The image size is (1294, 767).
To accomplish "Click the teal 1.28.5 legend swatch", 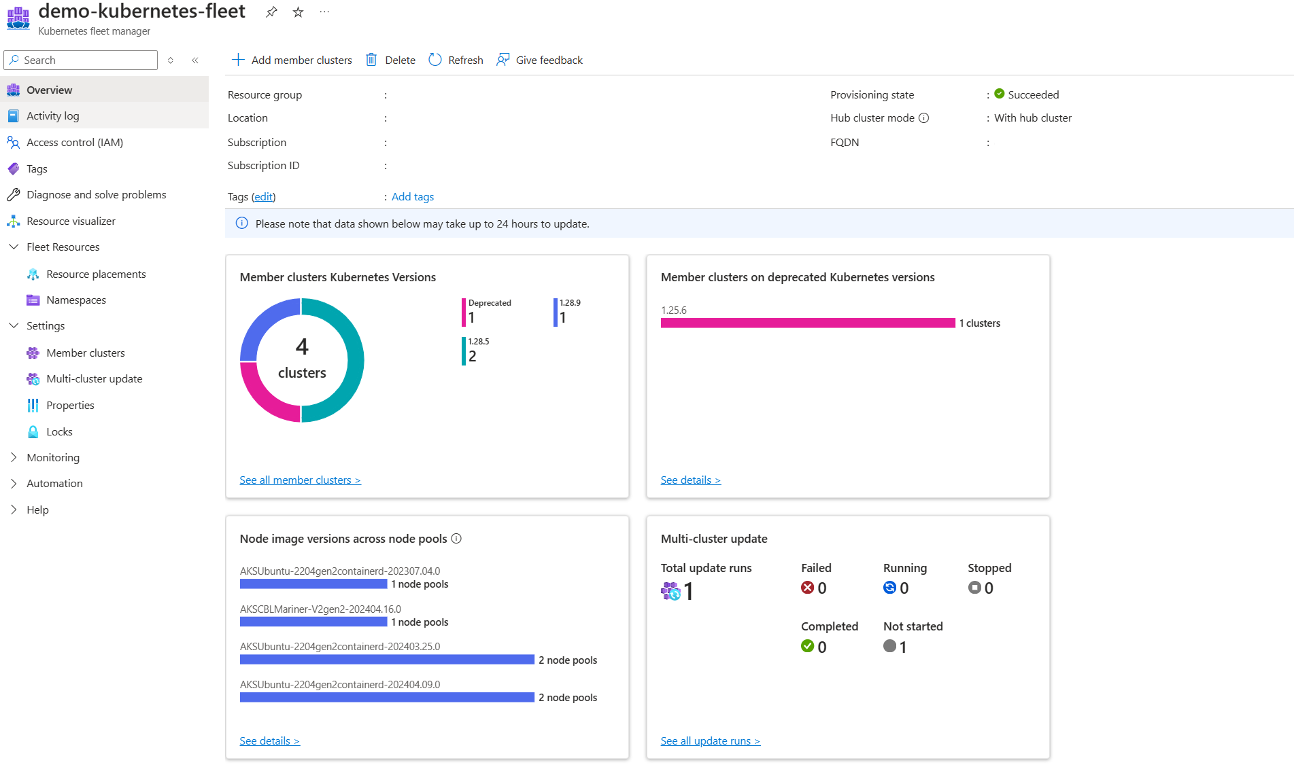I will 464,351.
